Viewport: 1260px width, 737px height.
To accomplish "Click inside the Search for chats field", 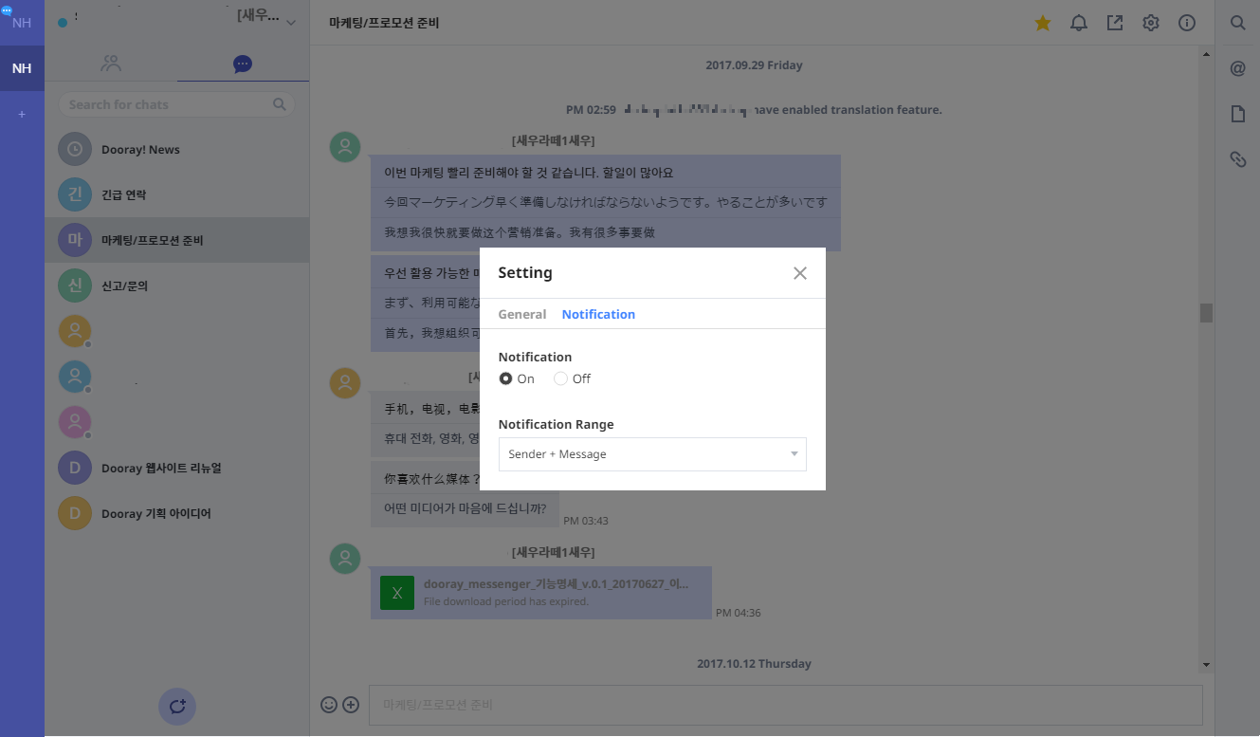I will [x=177, y=104].
